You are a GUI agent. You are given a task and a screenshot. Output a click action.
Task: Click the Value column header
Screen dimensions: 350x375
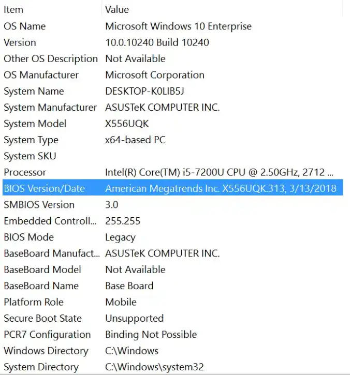[117, 10]
